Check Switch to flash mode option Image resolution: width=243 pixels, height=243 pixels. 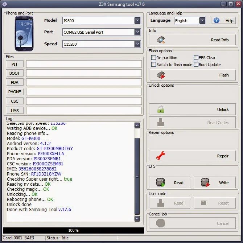pyautogui.click(x=153, y=64)
